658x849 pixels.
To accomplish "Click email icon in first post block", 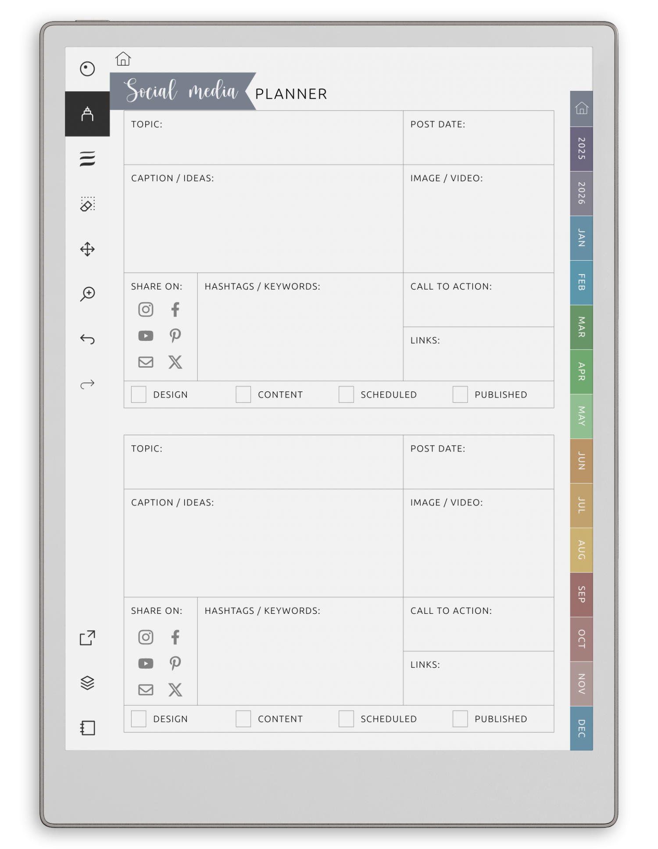I will (x=146, y=362).
